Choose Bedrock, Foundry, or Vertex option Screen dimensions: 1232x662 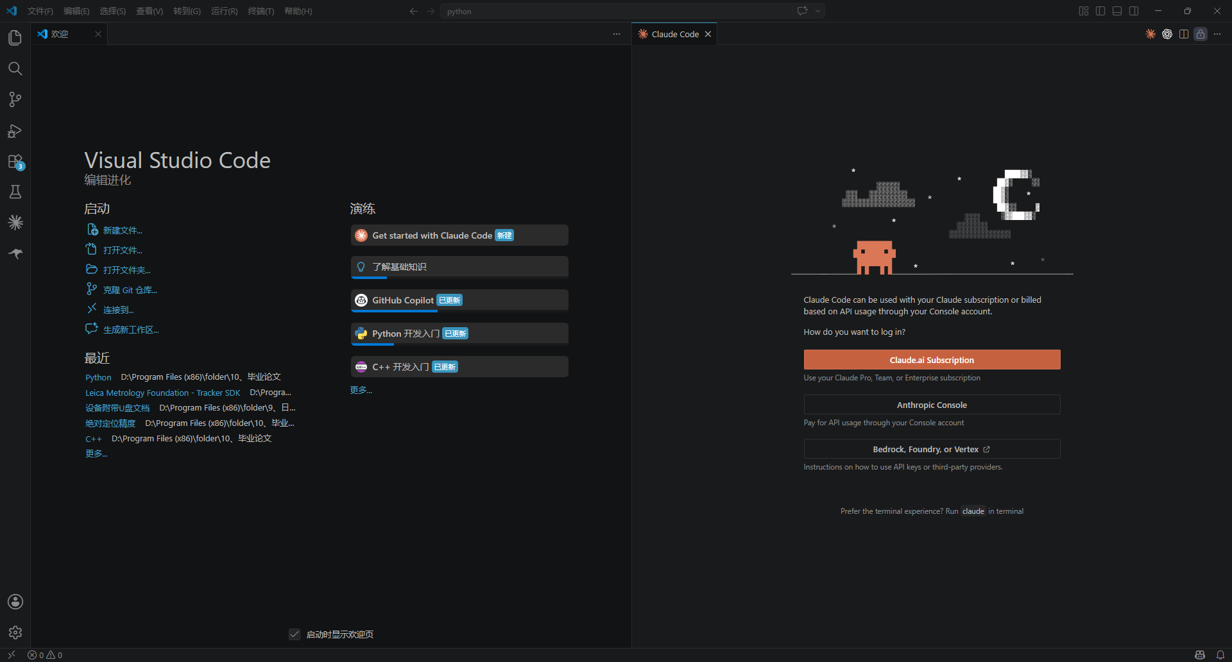[932, 449]
